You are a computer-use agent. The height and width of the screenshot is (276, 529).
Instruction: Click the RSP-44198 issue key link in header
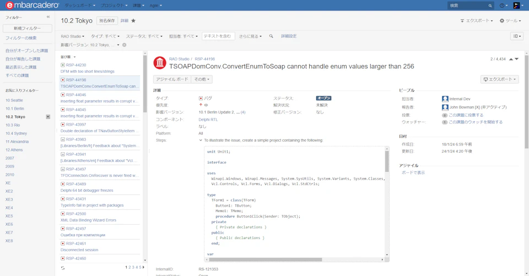click(205, 59)
